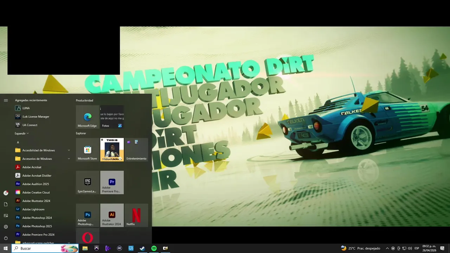Switch to DiRT 3 game in taskbar

pos(165,248)
